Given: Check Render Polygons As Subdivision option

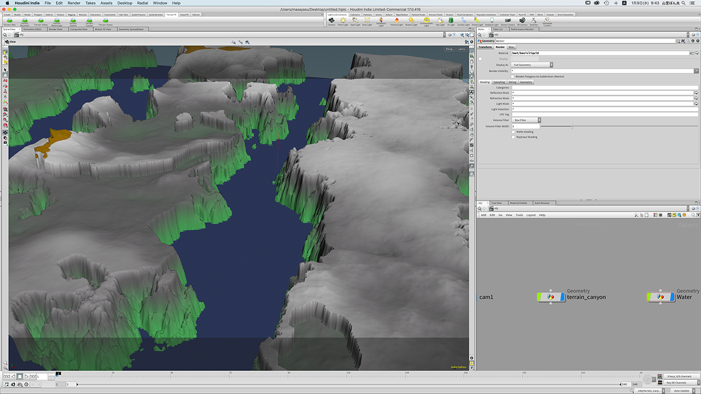Looking at the screenshot, I should click(x=513, y=77).
